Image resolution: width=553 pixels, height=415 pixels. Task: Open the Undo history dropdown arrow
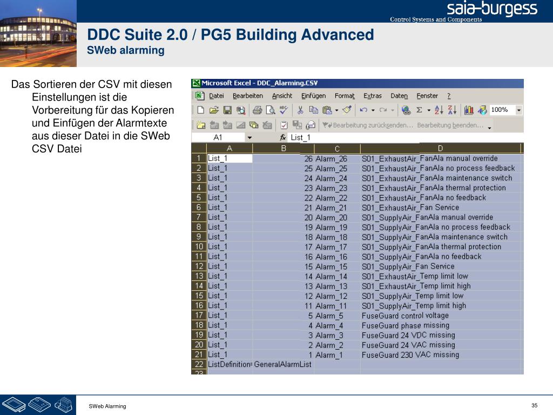tap(373, 110)
